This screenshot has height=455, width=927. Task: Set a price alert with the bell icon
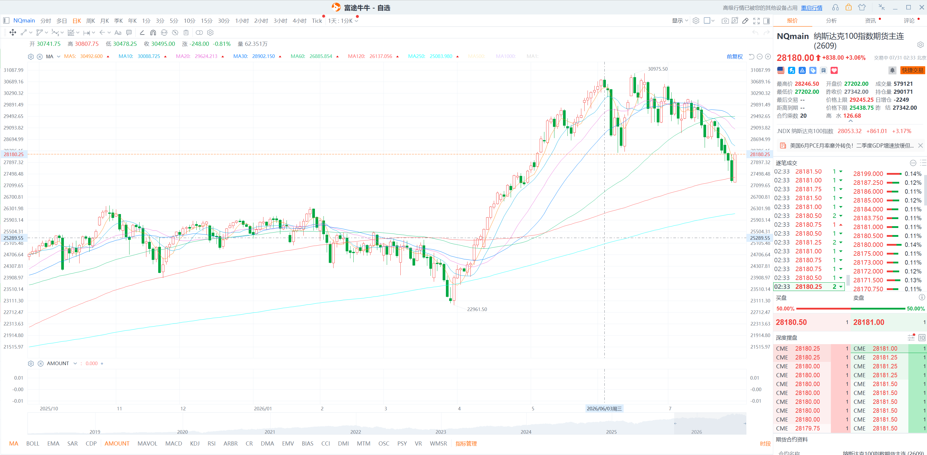point(892,70)
